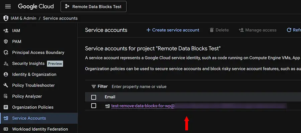Viewport: 301px width, 133px height.
Task: Click the Identity & Organization person icon
Action: click(x=6, y=74)
